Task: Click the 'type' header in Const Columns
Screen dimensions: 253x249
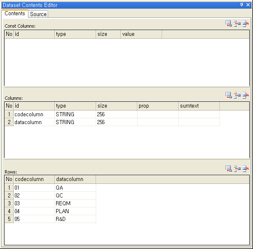Action: point(76,34)
